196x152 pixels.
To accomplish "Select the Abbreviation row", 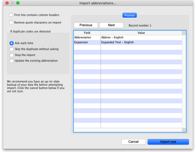I will [128, 38].
